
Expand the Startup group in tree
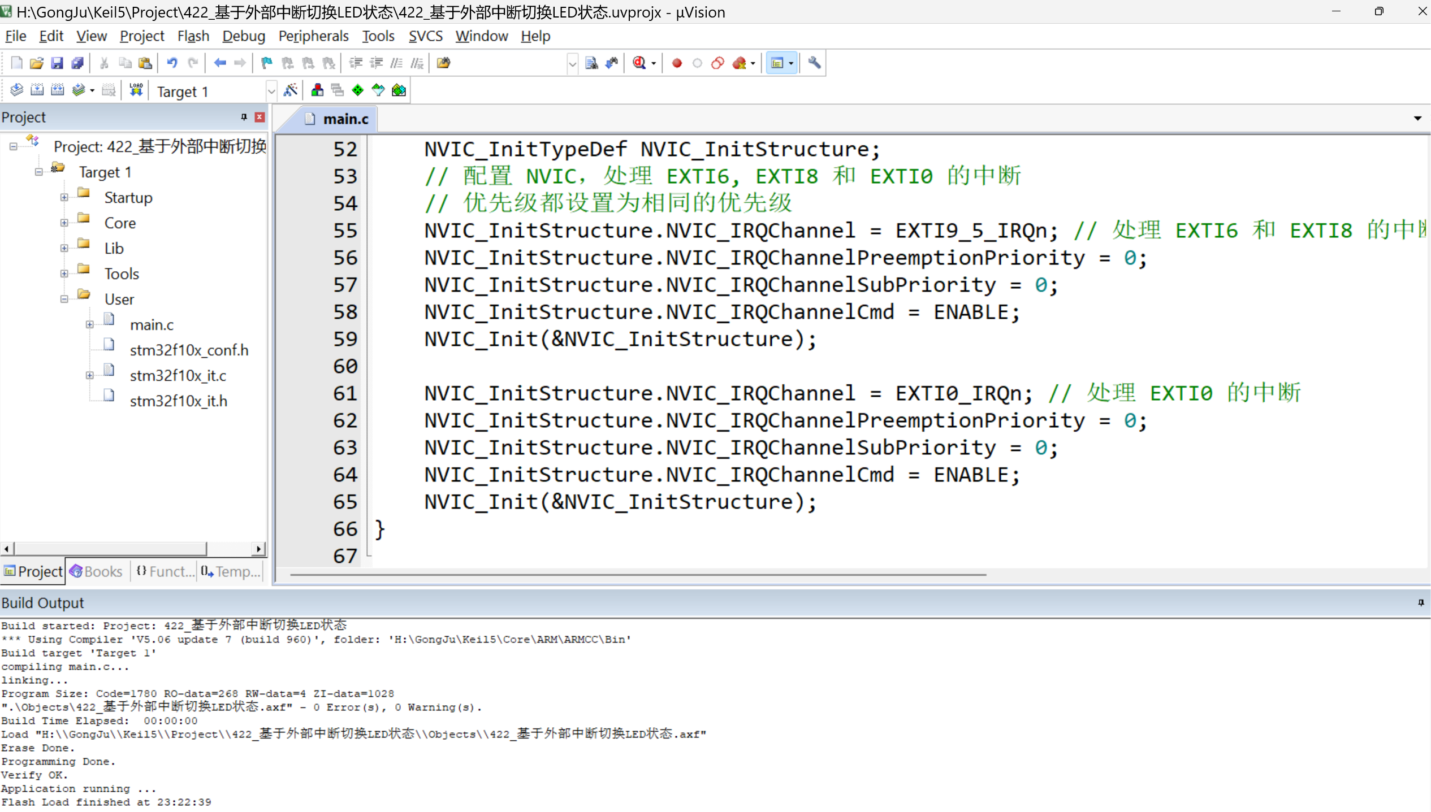pos(64,198)
